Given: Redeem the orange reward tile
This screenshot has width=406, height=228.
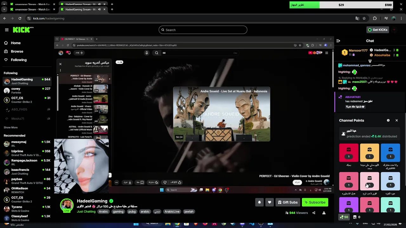Looking at the screenshot, I should tap(370, 153).
